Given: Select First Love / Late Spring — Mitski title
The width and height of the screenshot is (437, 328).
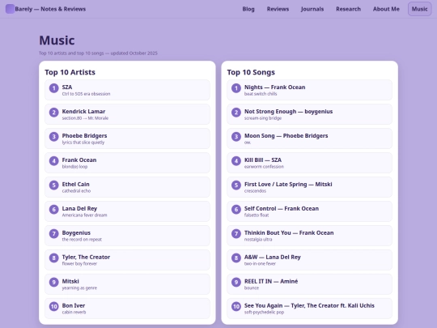Looking at the screenshot, I should (288, 185).
